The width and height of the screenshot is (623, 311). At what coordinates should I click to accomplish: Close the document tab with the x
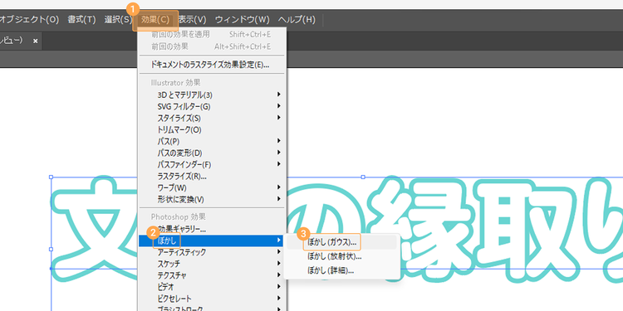click(36, 41)
